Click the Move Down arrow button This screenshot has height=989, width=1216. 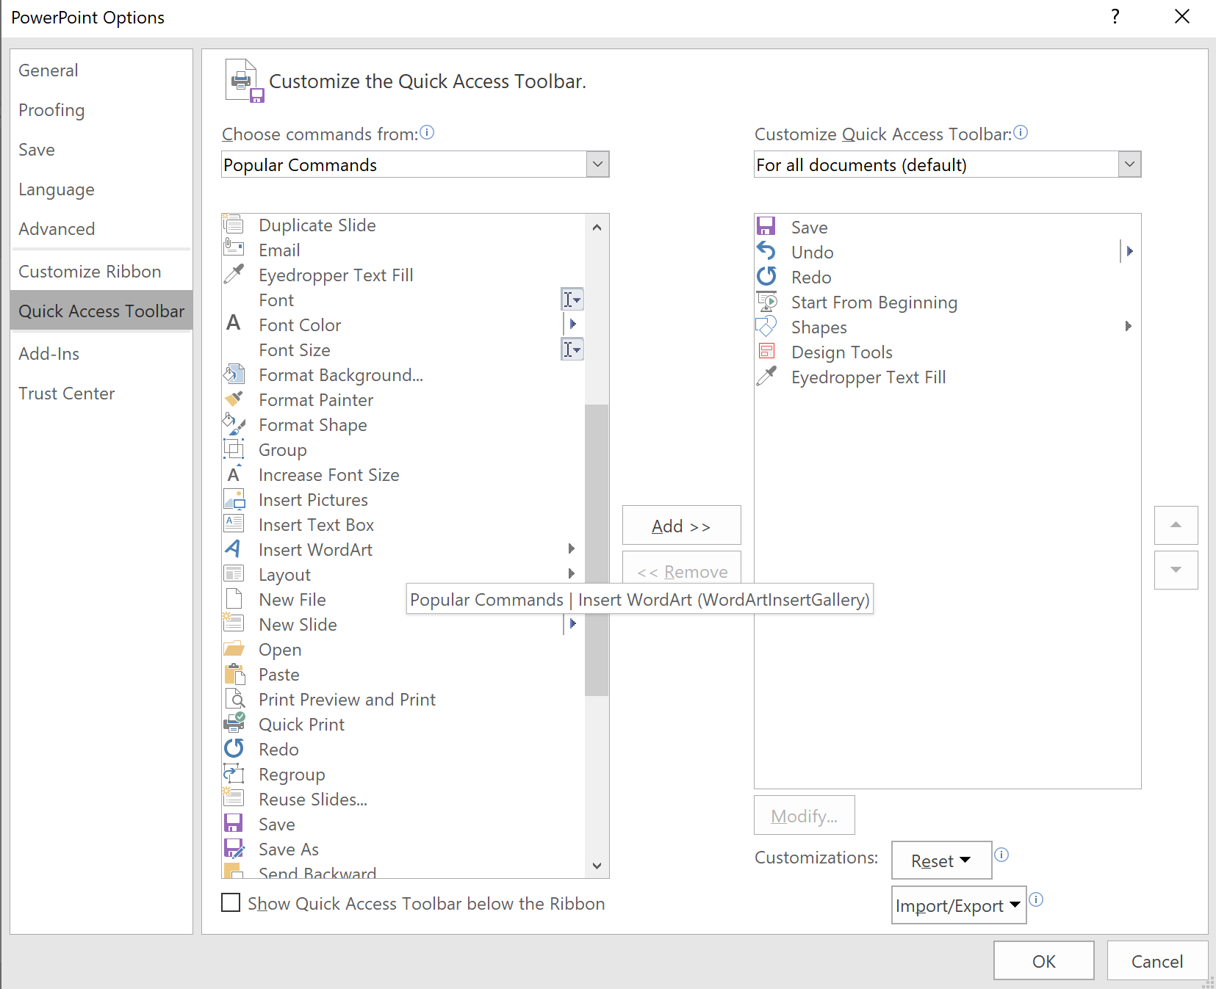pyautogui.click(x=1176, y=570)
